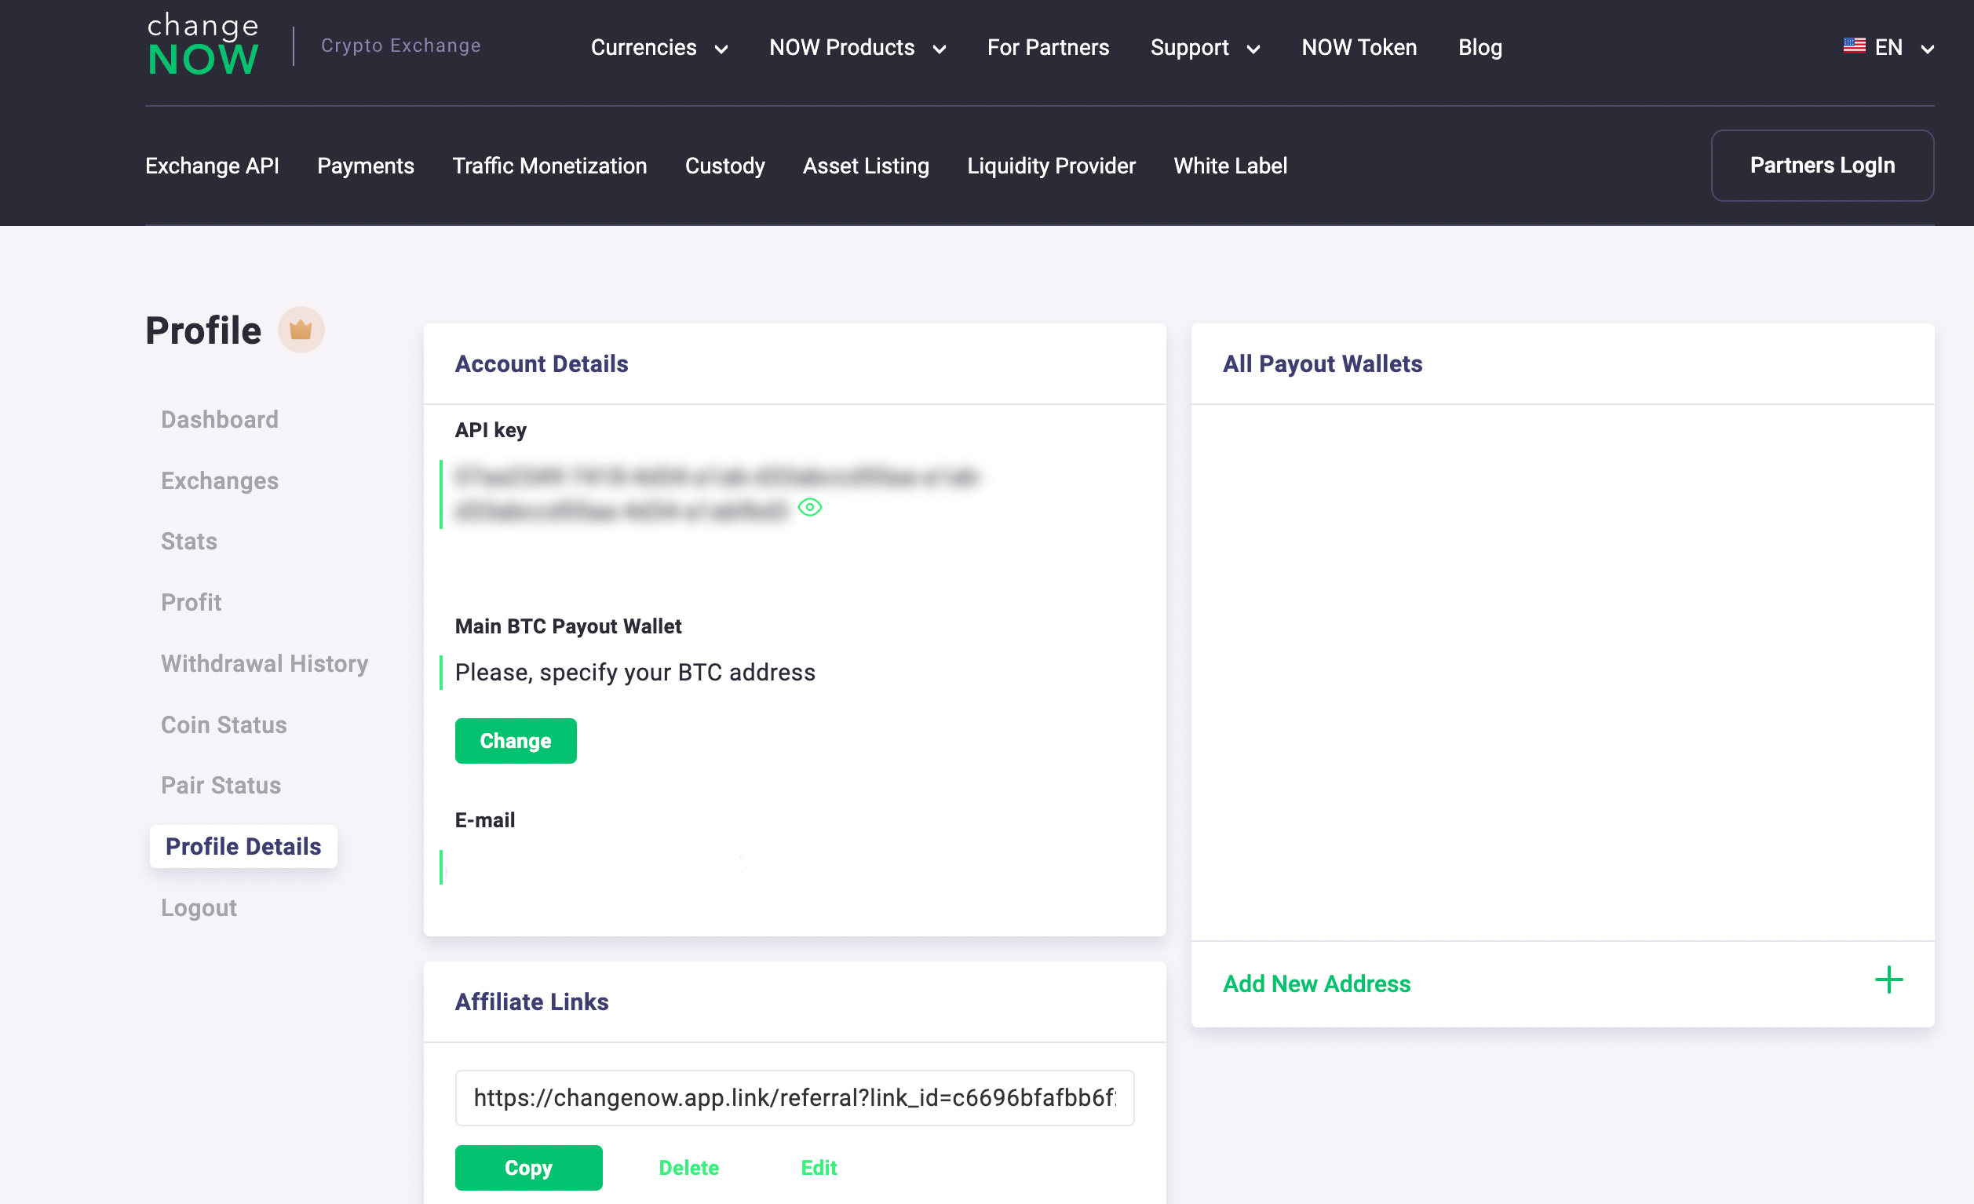Click the API key label
Image resolution: width=1974 pixels, height=1204 pixels.
coord(491,430)
